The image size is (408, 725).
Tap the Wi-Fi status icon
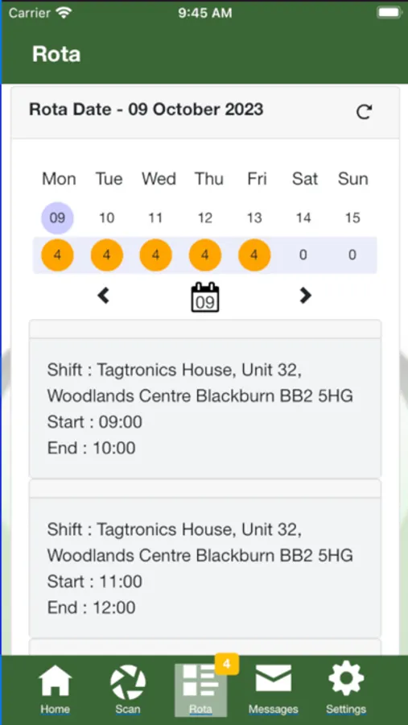[64, 12]
